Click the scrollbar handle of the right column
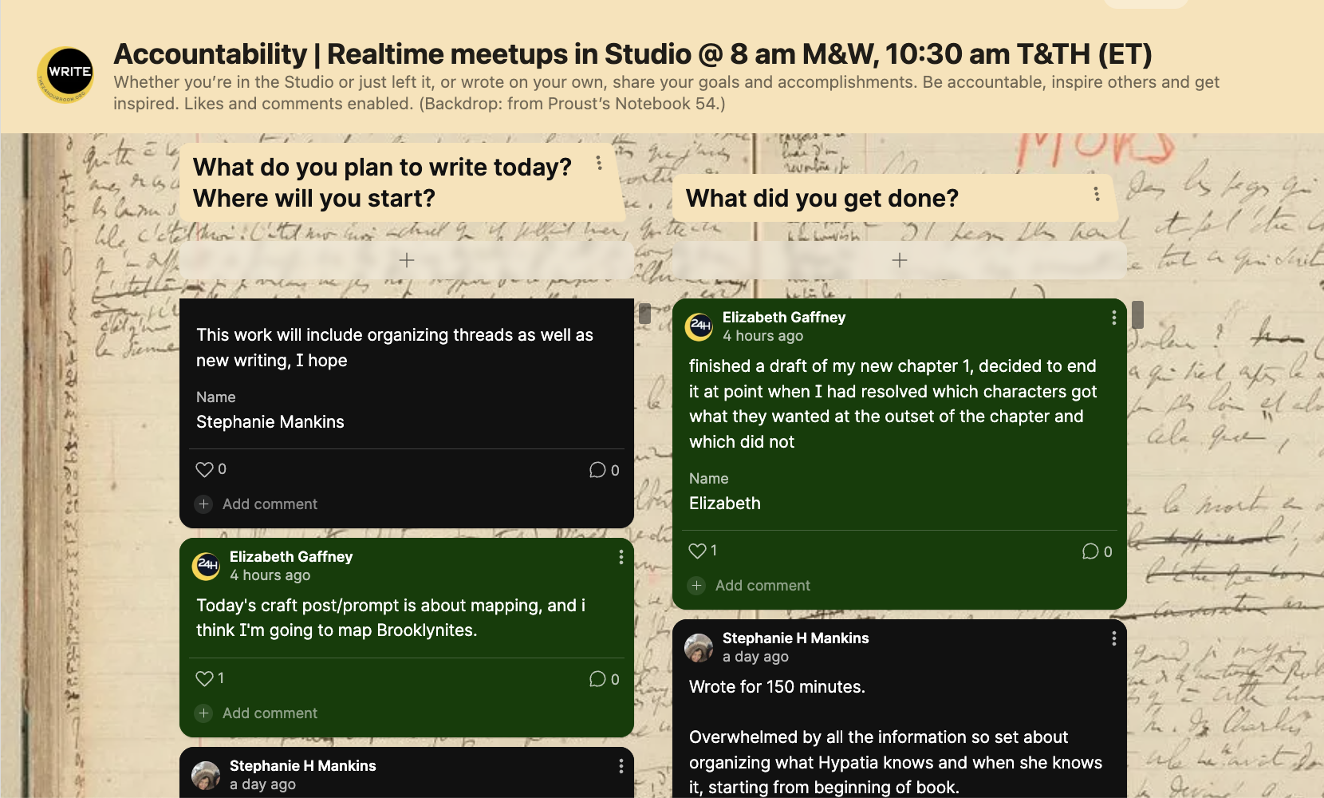This screenshot has width=1324, height=798. (x=1137, y=314)
